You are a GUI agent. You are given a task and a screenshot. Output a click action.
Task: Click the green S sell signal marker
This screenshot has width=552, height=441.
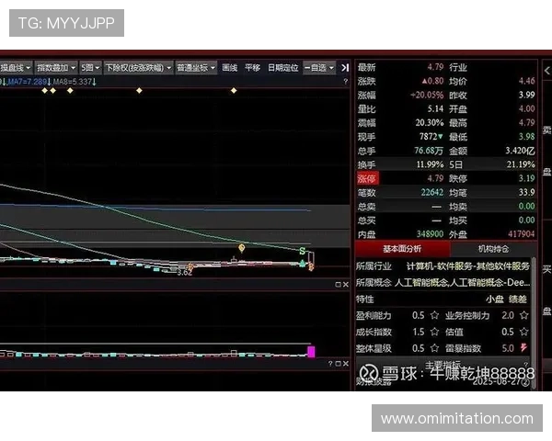[x=301, y=251]
